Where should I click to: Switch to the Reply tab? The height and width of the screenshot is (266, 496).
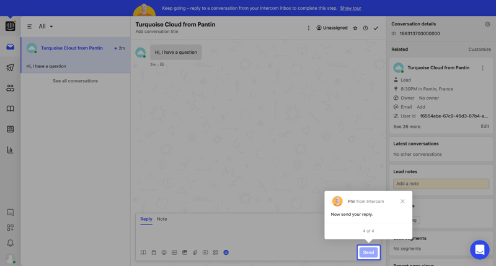[146, 219]
